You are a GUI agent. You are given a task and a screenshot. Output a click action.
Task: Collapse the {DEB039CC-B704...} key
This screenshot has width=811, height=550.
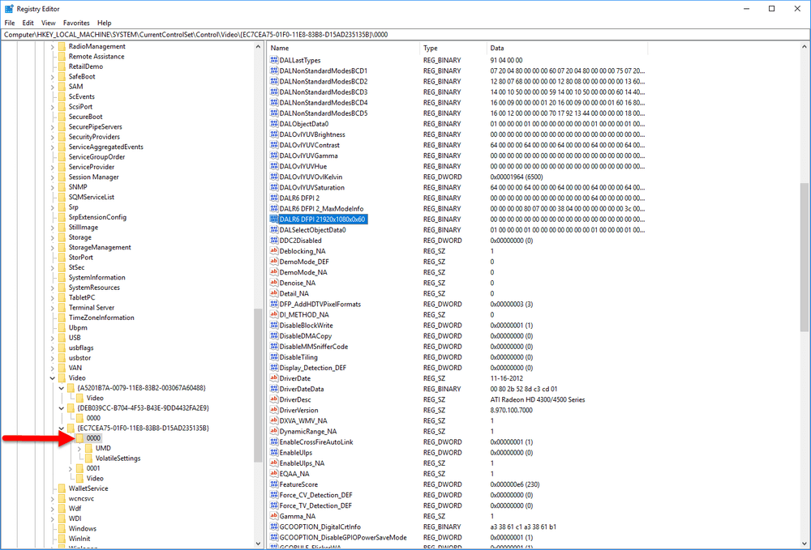[x=62, y=408]
